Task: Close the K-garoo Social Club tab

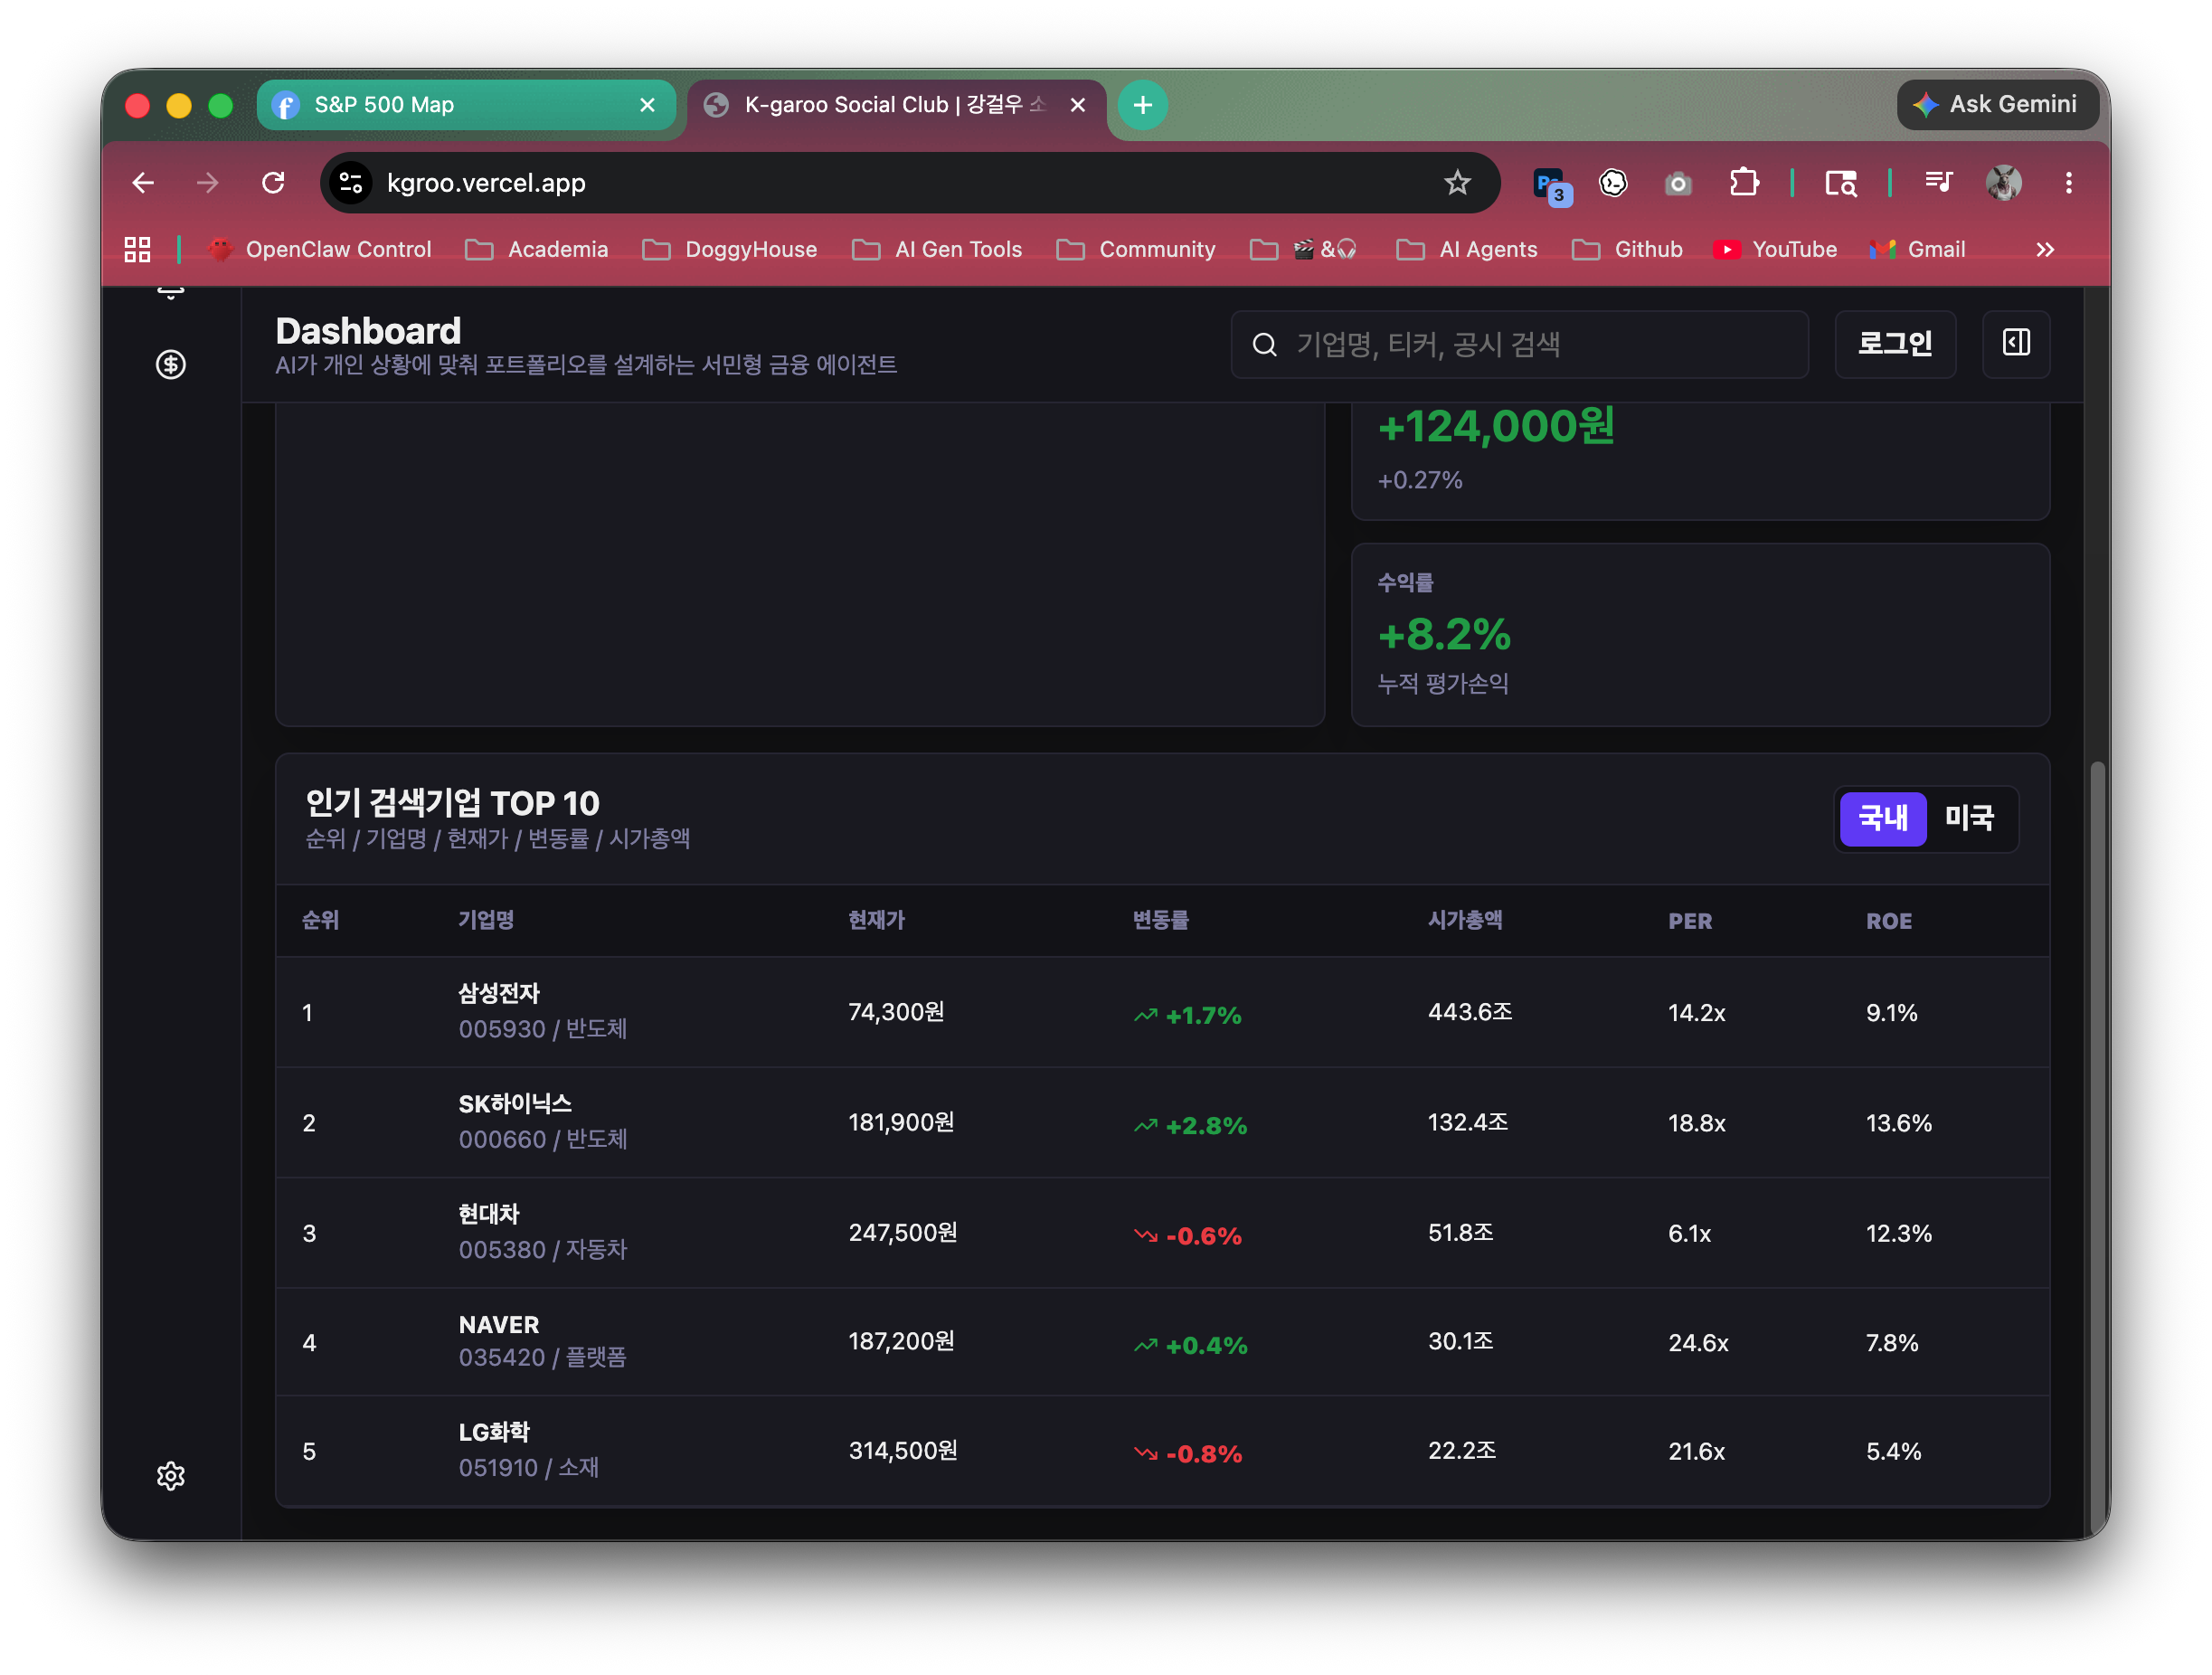Action: (x=1077, y=105)
